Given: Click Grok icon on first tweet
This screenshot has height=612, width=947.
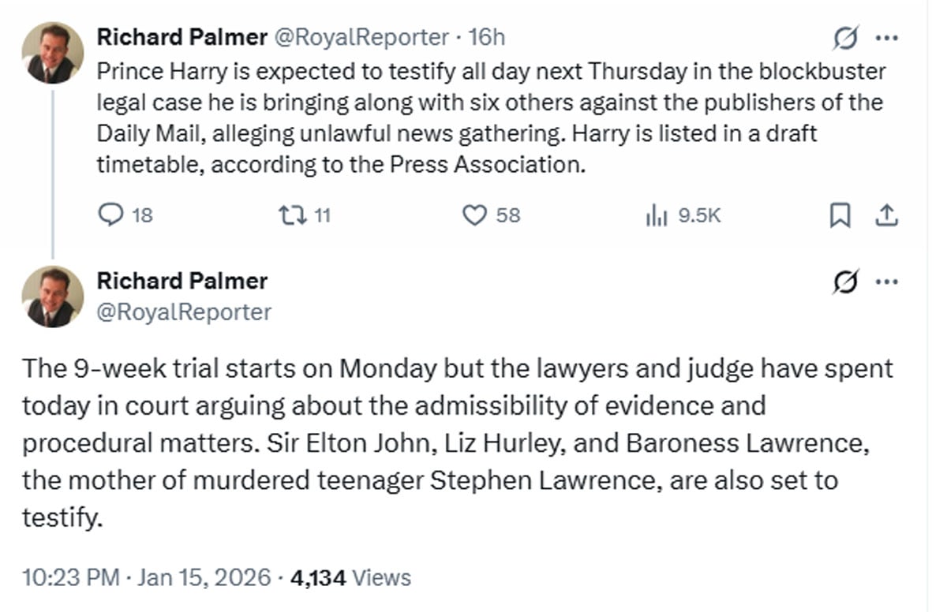Looking at the screenshot, I should [846, 37].
